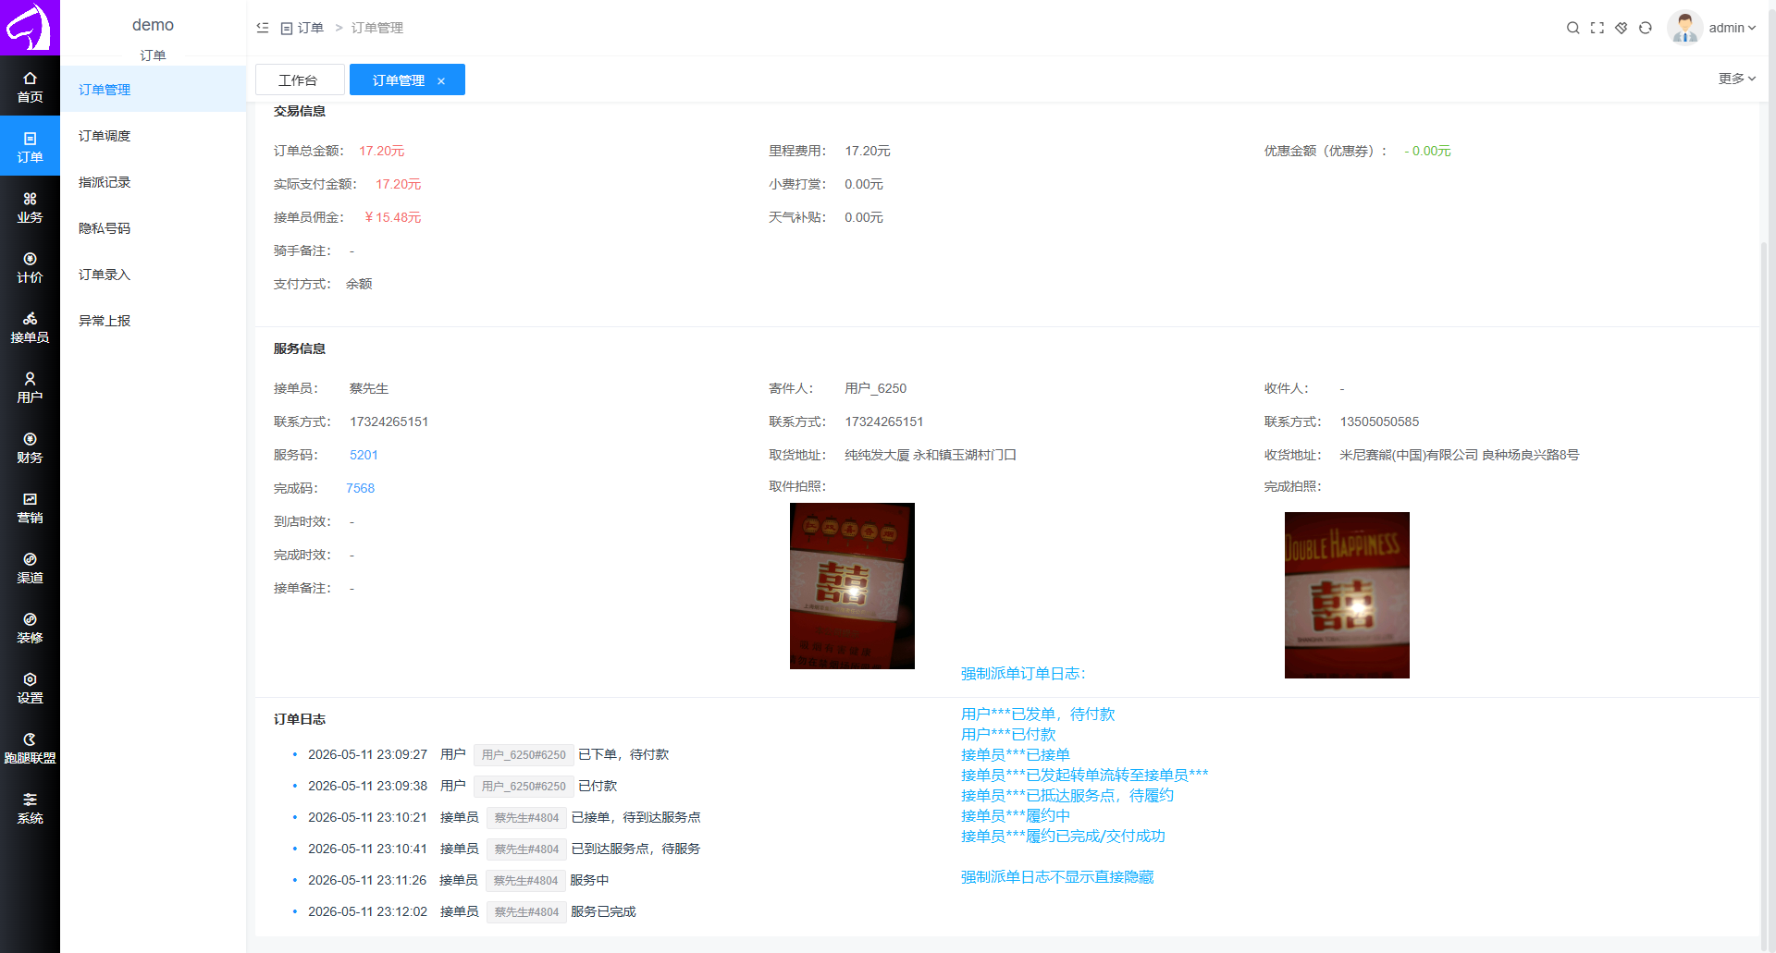
Task: Select the 订单 orders sidebar icon
Action: click(30, 147)
